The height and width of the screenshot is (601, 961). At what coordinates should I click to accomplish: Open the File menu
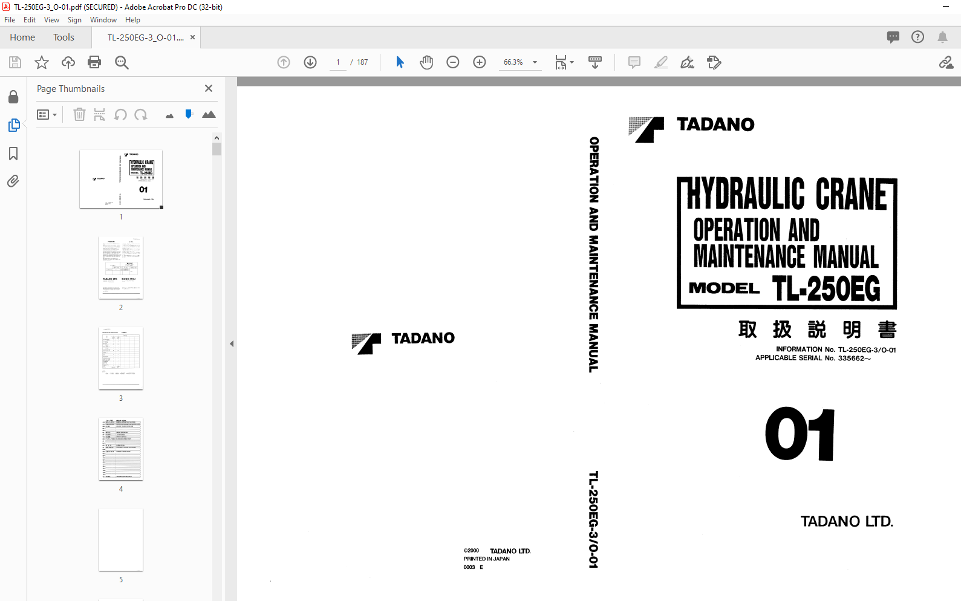coord(10,20)
